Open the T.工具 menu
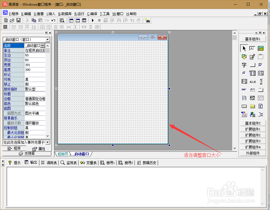270x210 pixels. (104, 14)
